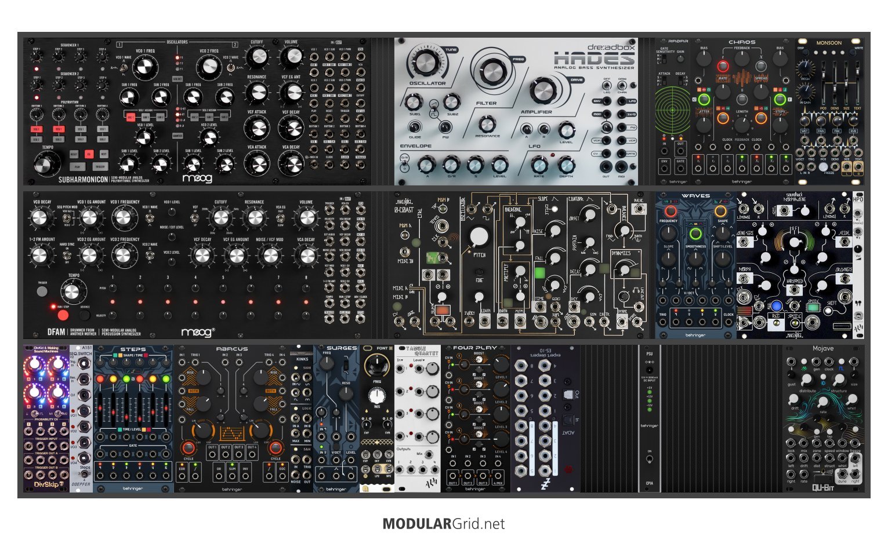Click the red-ringed RATE knob on Chaos
The width and height of the screenshot is (888, 536).
point(723,66)
